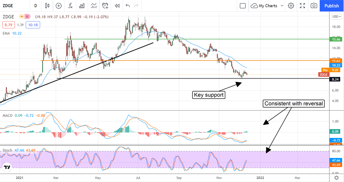Image resolution: width=344 pixels, height=182 pixels.
Task: Save chart with the My Charts cloud button
Action: click(x=264, y=6)
